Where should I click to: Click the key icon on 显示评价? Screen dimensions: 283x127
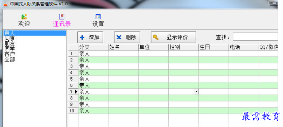click(x=155, y=37)
